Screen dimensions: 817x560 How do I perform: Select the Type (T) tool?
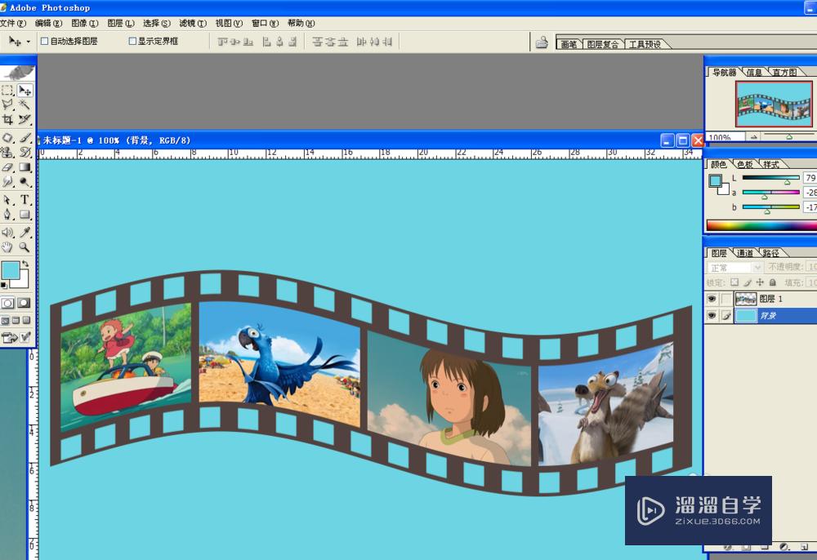[x=25, y=200]
